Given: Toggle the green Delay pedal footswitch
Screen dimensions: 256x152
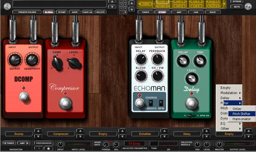Looking at the screenshot, I should point(191,103).
